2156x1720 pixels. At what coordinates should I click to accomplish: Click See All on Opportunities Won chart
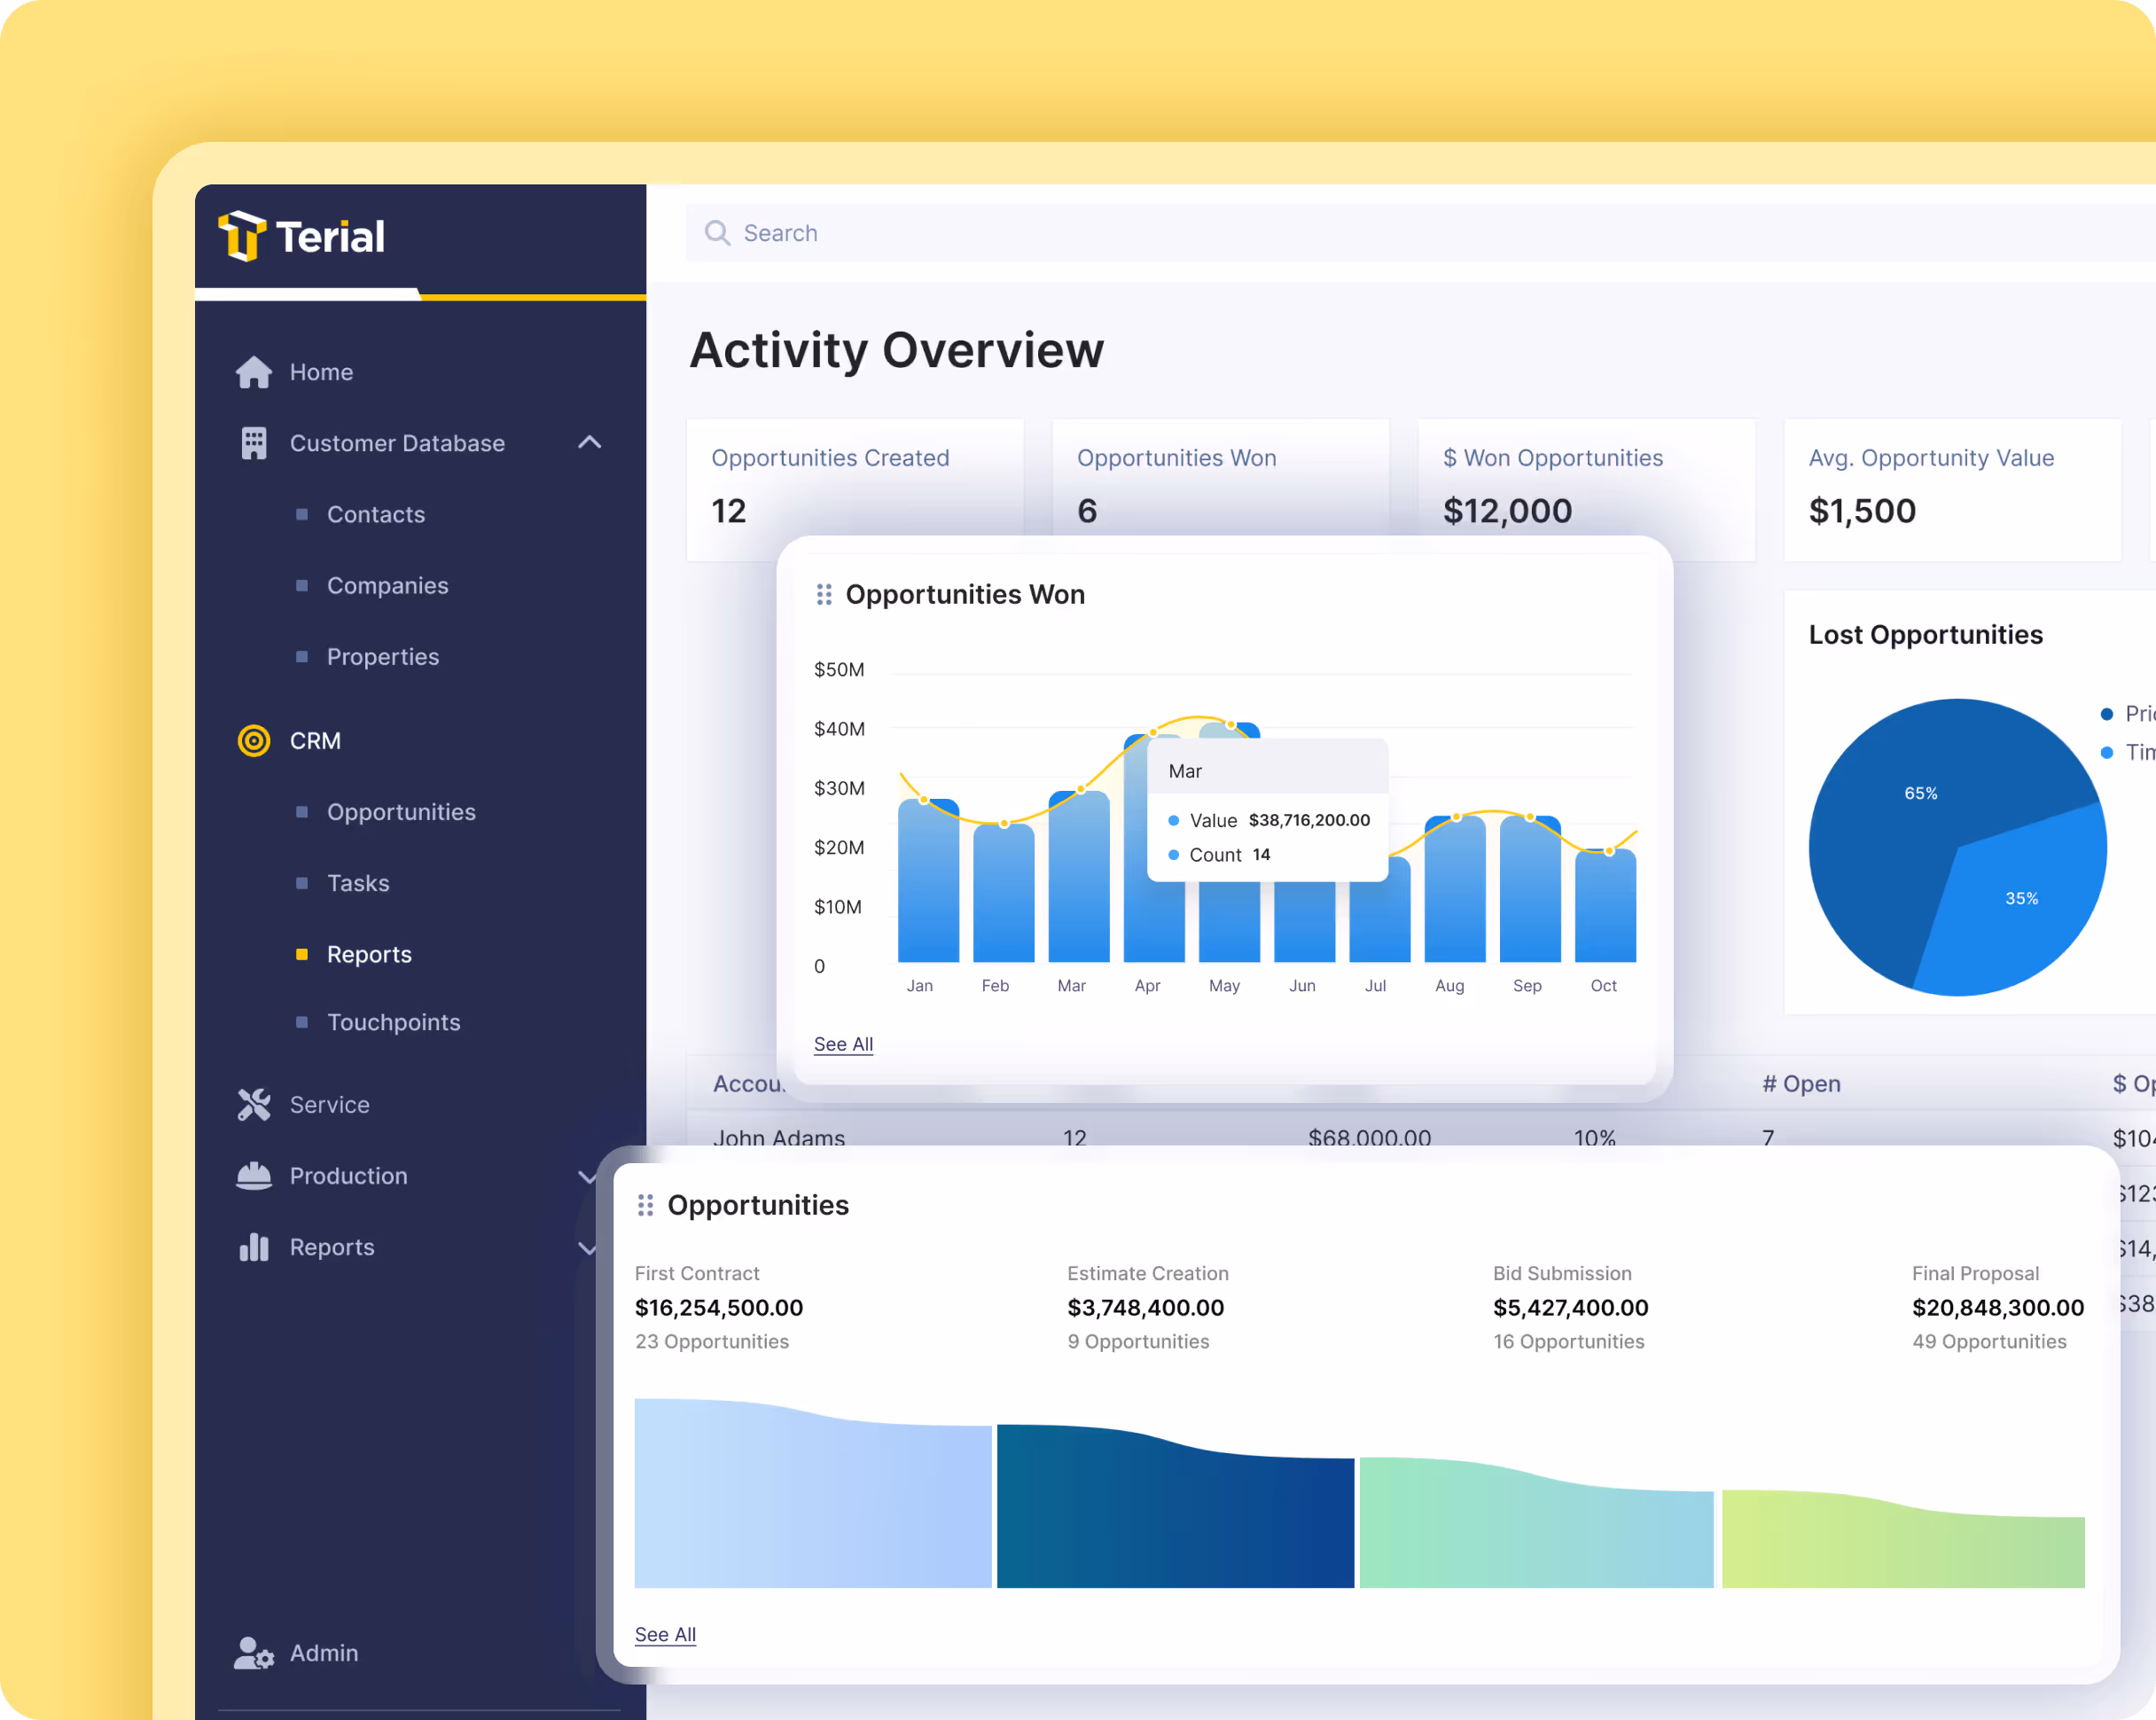842,1043
